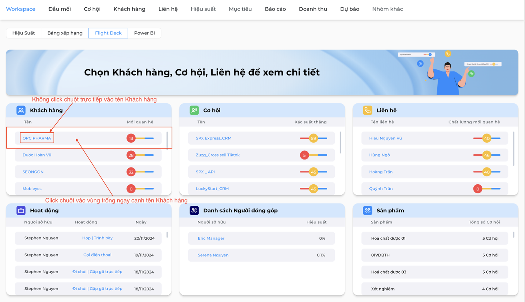Select product row 01VDBTH

click(435, 255)
